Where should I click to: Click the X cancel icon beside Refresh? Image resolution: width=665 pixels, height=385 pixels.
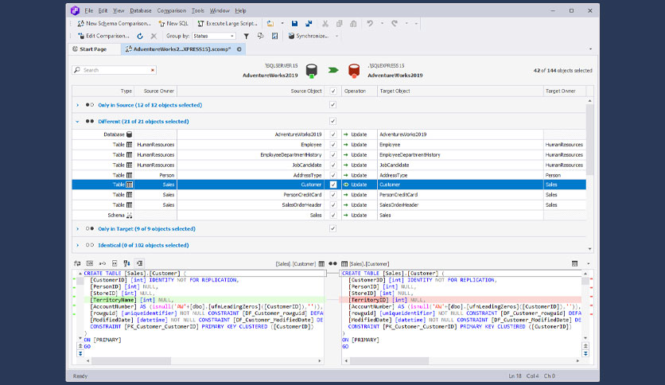pos(154,36)
